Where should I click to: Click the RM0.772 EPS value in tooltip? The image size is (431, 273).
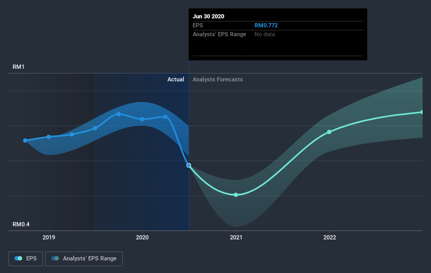click(266, 25)
